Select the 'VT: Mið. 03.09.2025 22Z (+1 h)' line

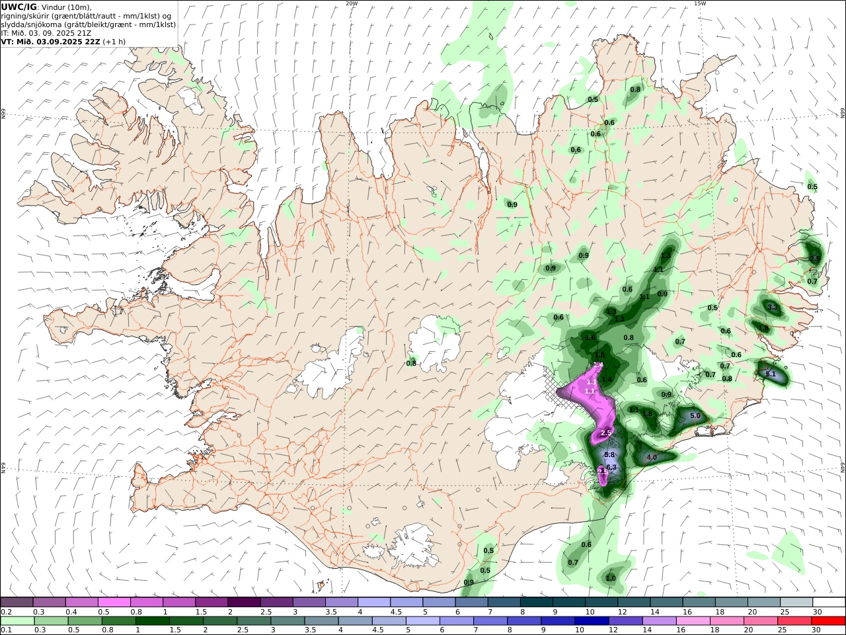(x=63, y=42)
